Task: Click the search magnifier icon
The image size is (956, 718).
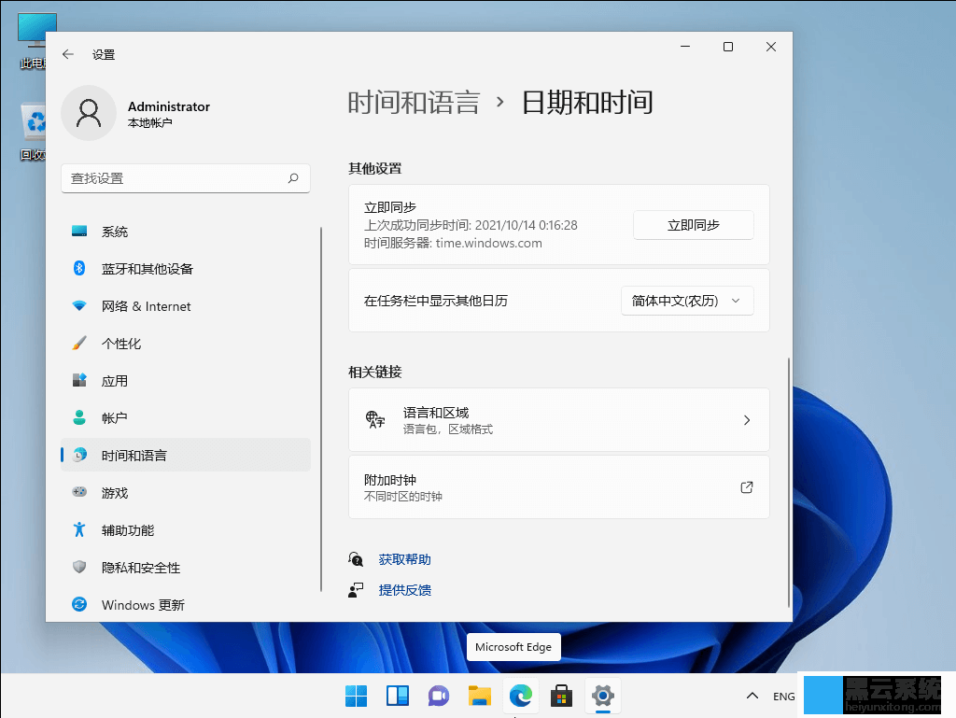Action: pos(293,178)
